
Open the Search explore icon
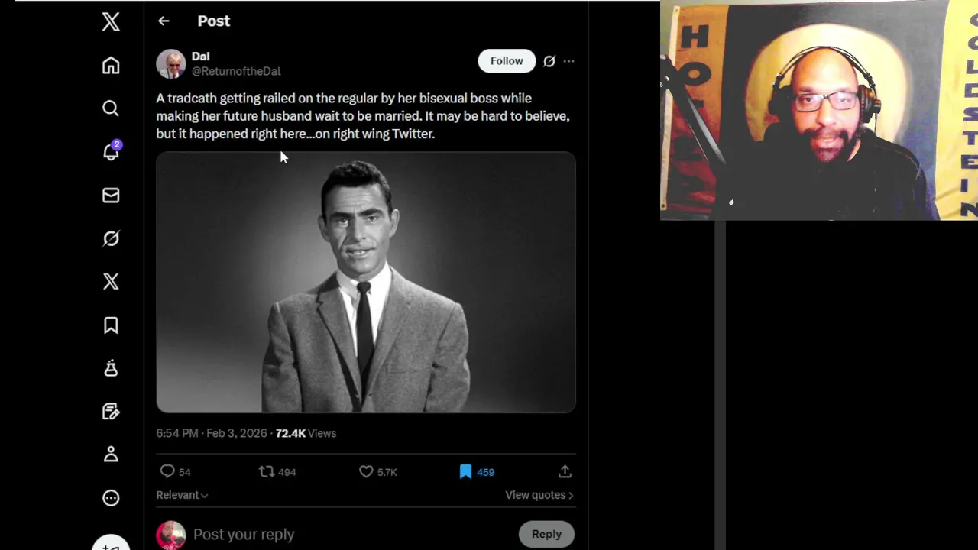(111, 108)
